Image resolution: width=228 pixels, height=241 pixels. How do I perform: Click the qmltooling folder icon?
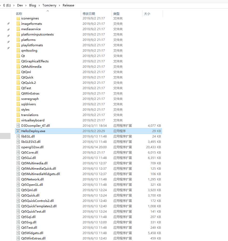[x=18, y=51]
